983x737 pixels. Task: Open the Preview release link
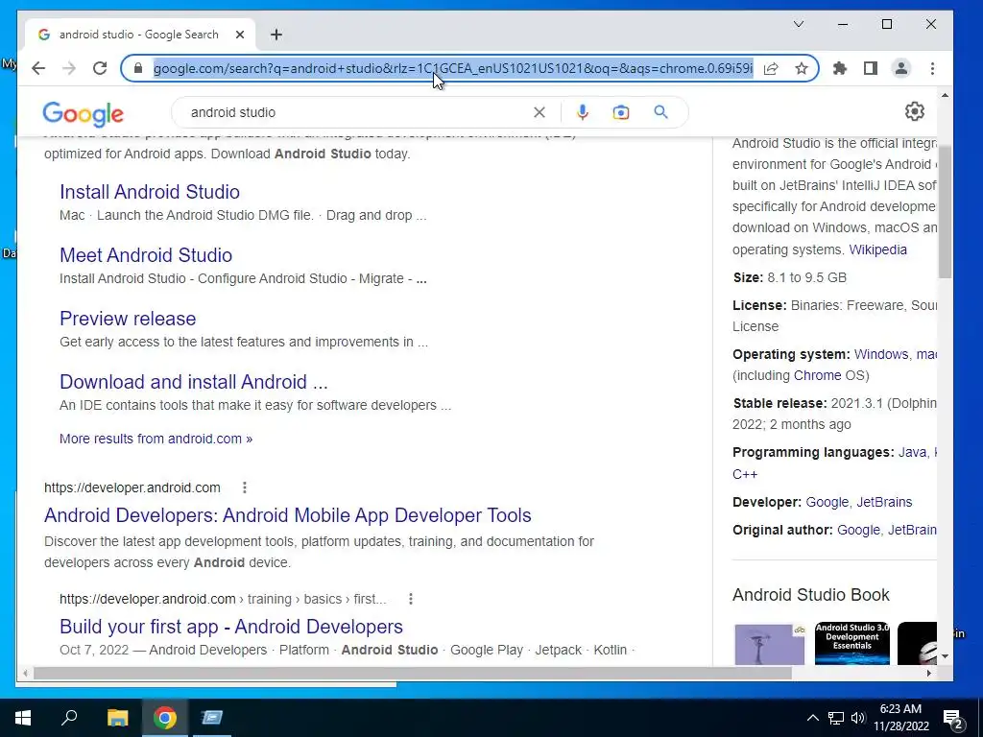pos(128,319)
